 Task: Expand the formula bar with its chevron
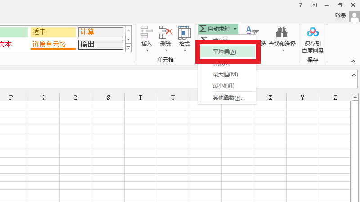click(x=354, y=75)
